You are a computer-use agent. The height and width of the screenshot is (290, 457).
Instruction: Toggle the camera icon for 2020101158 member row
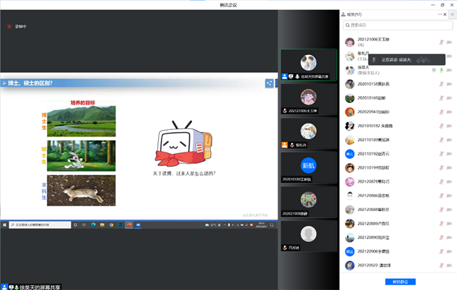pos(449,84)
